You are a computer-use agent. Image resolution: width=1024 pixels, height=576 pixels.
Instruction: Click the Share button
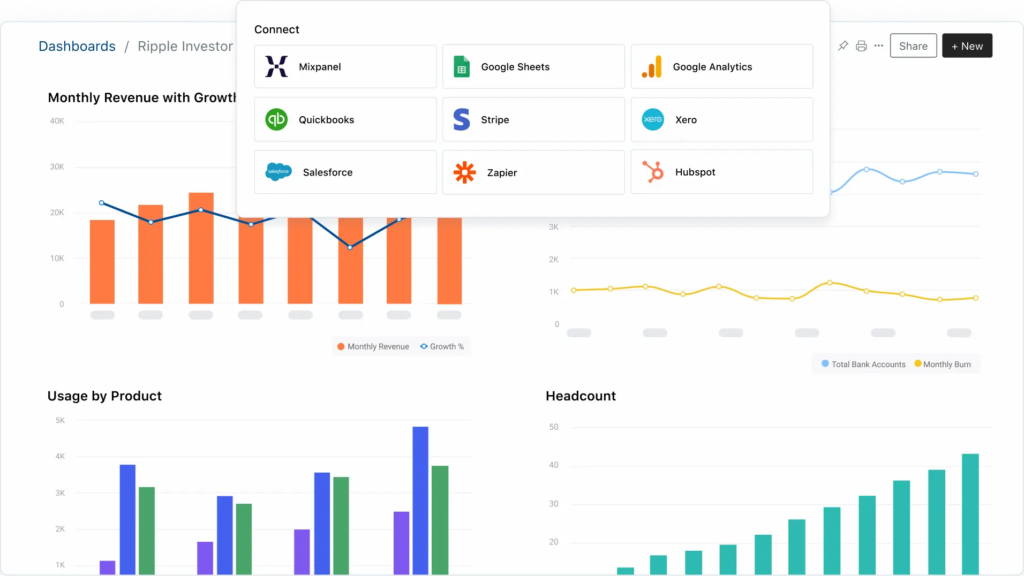(x=913, y=46)
